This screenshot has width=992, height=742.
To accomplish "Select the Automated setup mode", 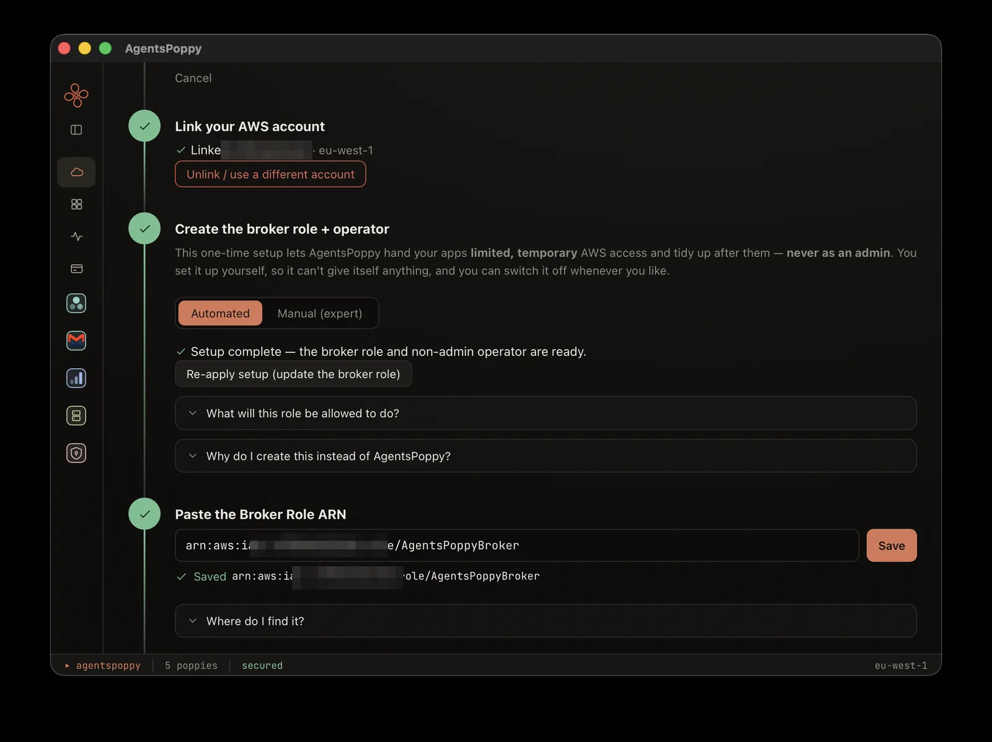I will coord(220,313).
